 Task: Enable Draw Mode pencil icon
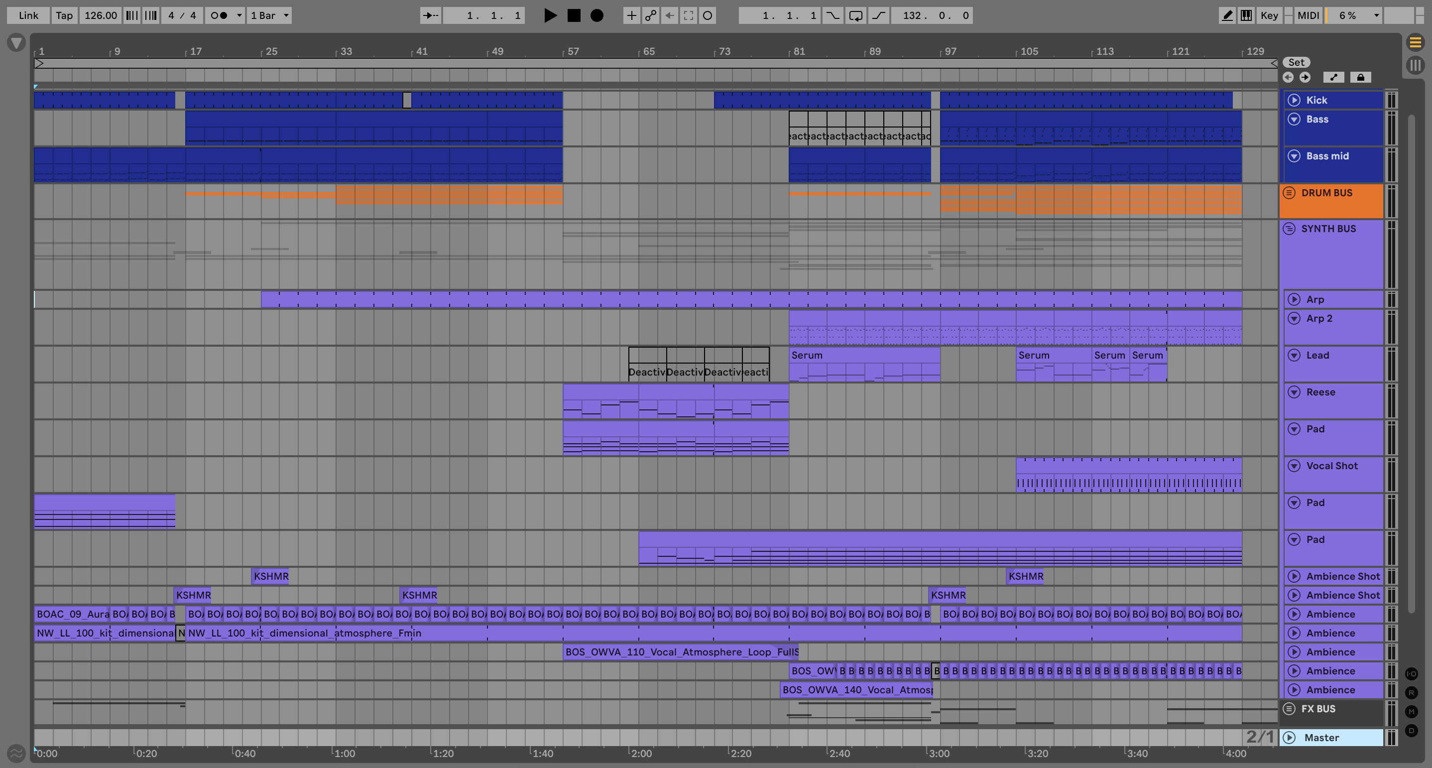1227,15
